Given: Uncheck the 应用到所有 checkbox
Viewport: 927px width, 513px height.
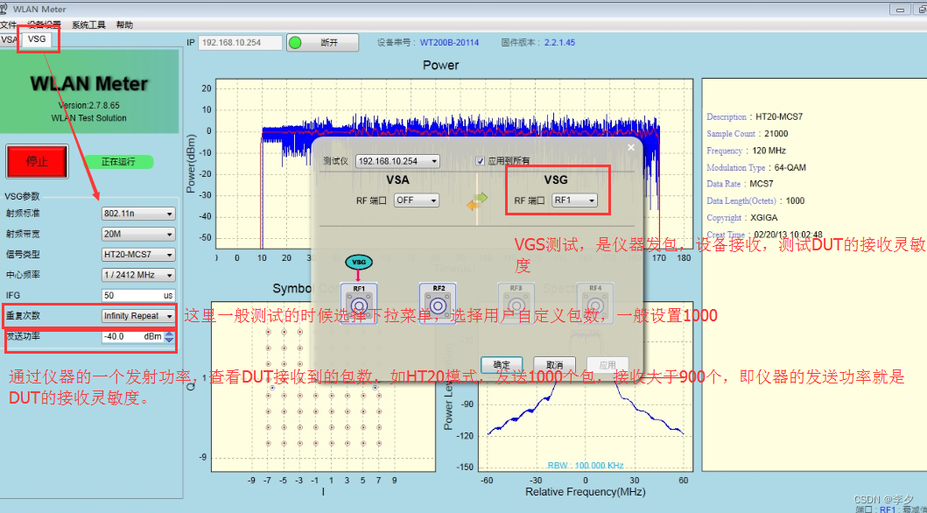Looking at the screenshot, I should 481,160.
